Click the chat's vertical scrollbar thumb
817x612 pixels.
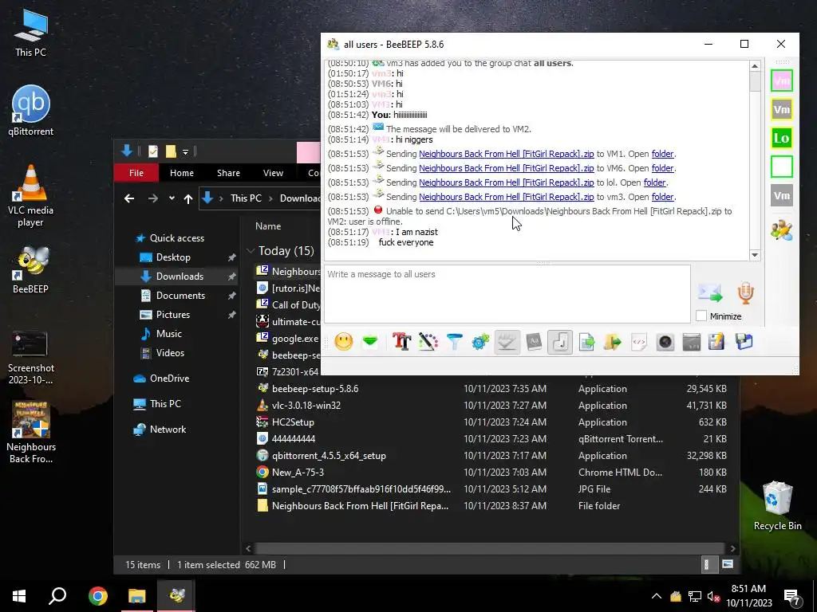pyautogui.click(x=755, y=82)
